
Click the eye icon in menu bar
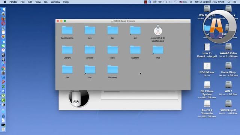[x=160, y=2]
